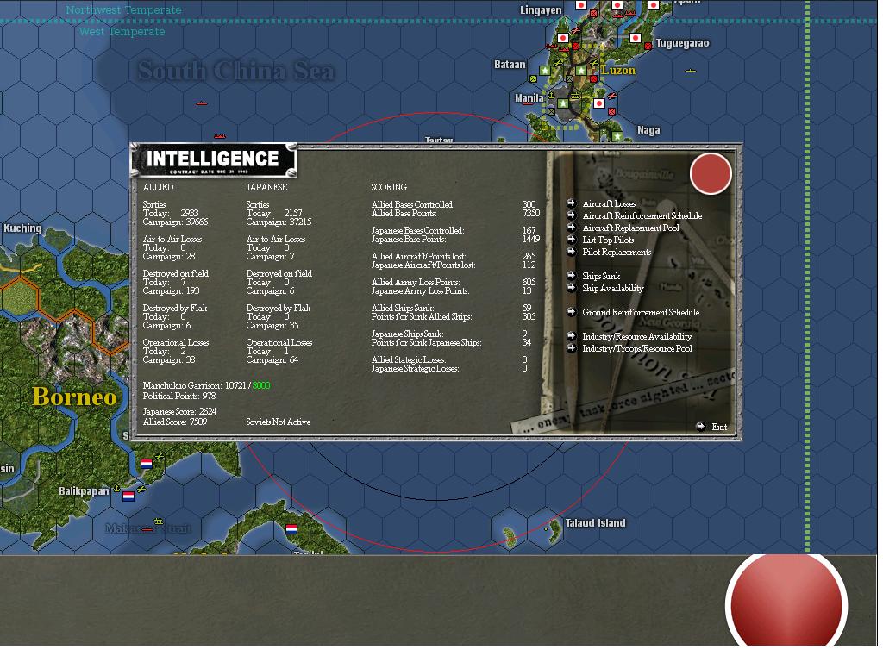Click the arrow icon beside Aircraft Losses
This screenshot has height=662, width=883.
coord(571,203)
